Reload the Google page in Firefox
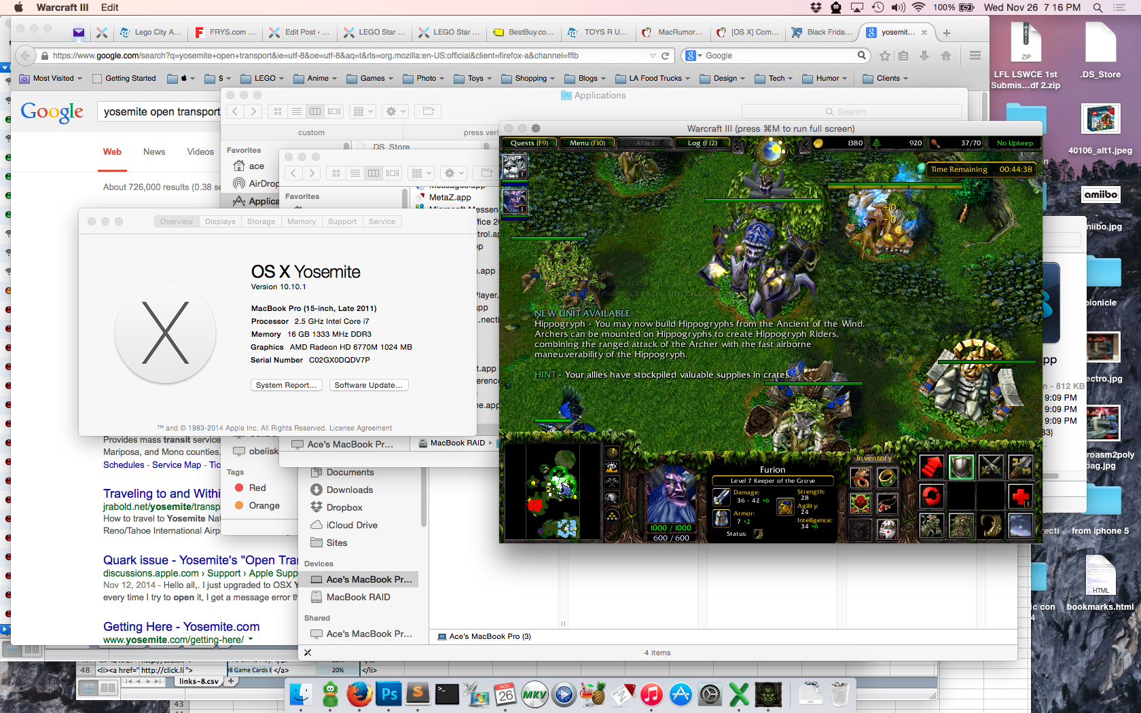This screenshot has height=713, width=1141. tap(666, 56)
